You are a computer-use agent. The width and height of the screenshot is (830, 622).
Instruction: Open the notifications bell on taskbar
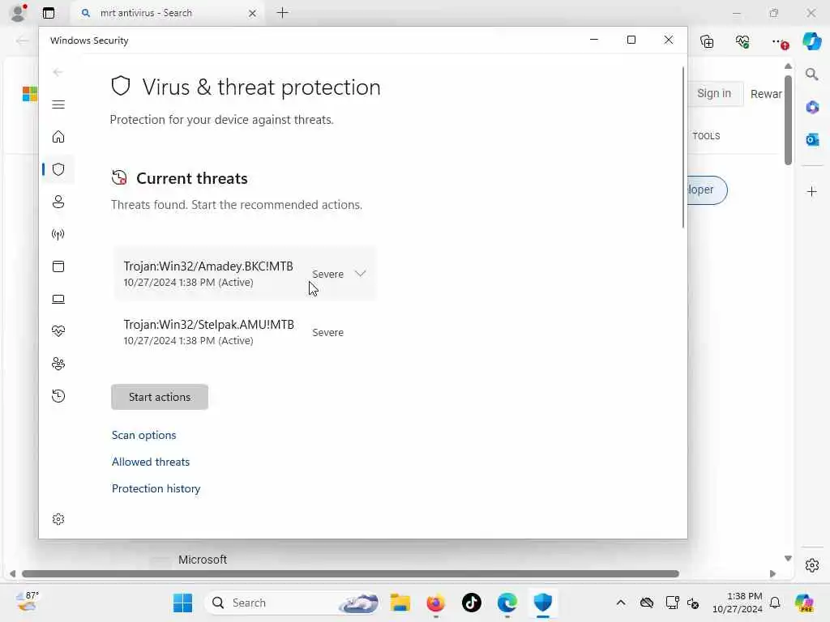(775, 603)
